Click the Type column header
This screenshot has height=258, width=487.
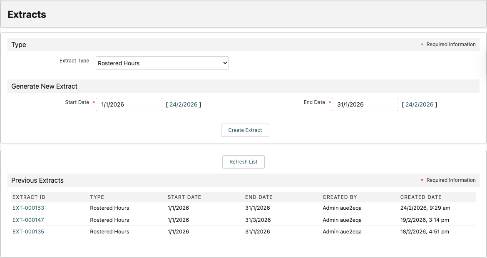(97, 197)
